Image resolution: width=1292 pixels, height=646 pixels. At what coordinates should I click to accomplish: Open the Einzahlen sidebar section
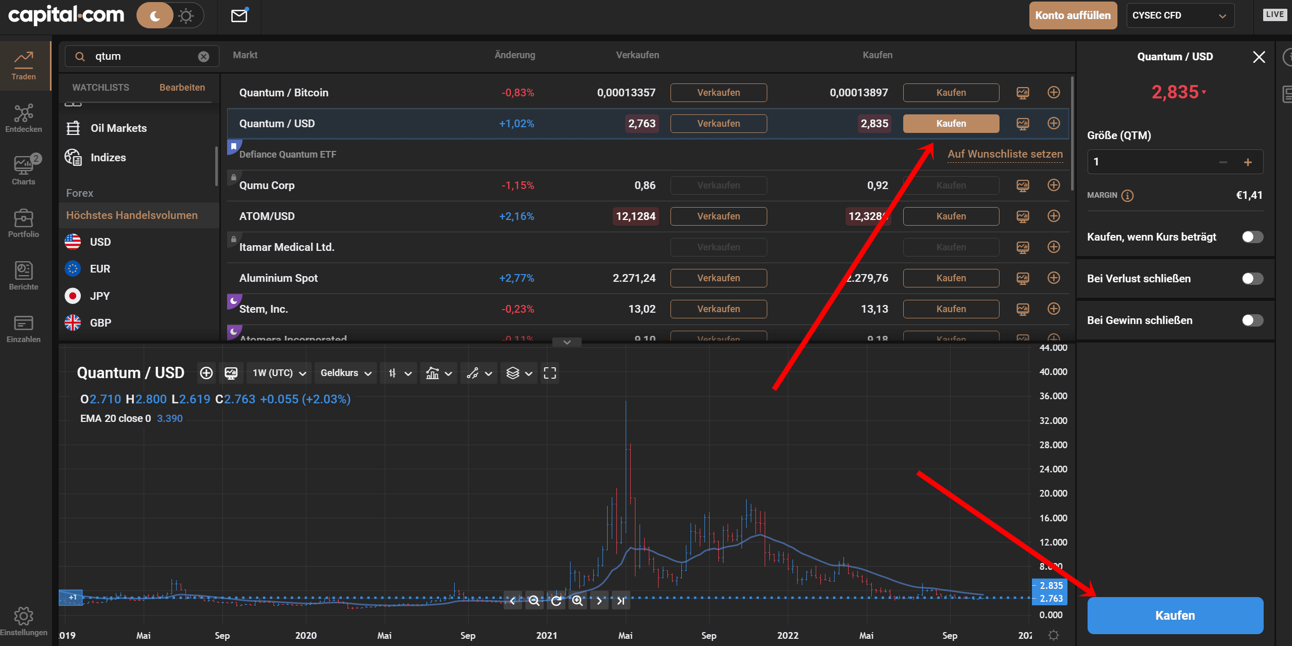24,329
